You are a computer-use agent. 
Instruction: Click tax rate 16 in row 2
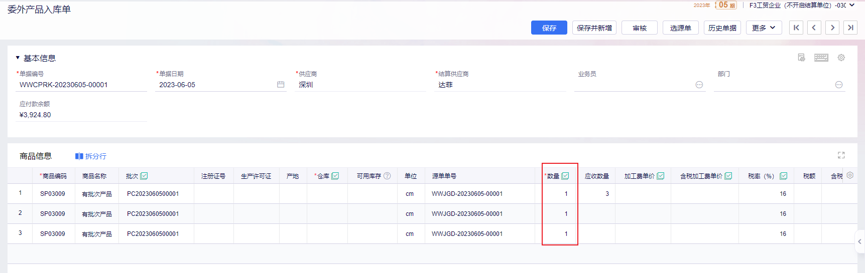(x=783, y=214)
